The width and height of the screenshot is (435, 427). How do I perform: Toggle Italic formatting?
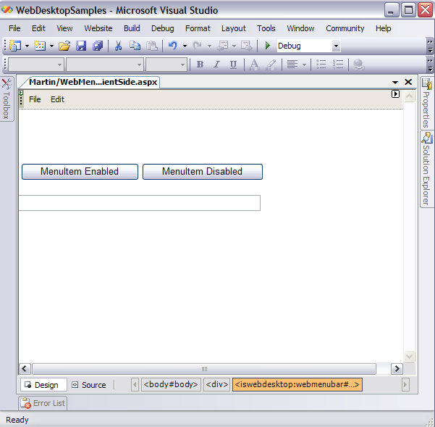[x=216, y=65]
